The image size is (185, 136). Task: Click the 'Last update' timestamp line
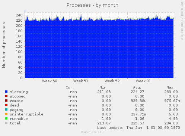coord(138,128)
